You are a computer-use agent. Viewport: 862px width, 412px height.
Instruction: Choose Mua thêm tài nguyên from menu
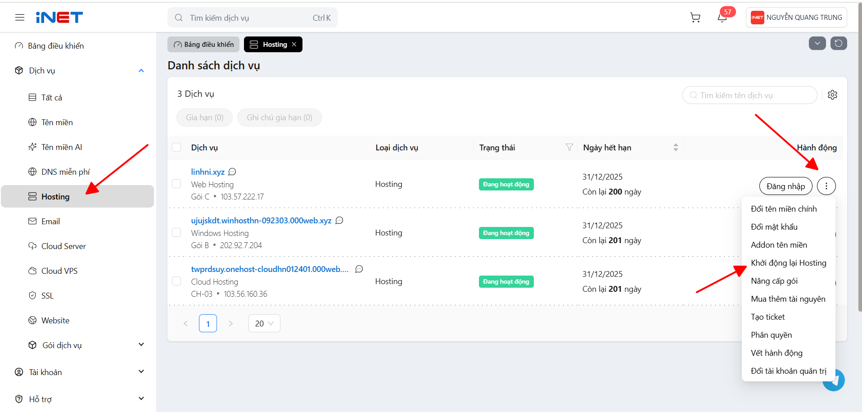789,299
